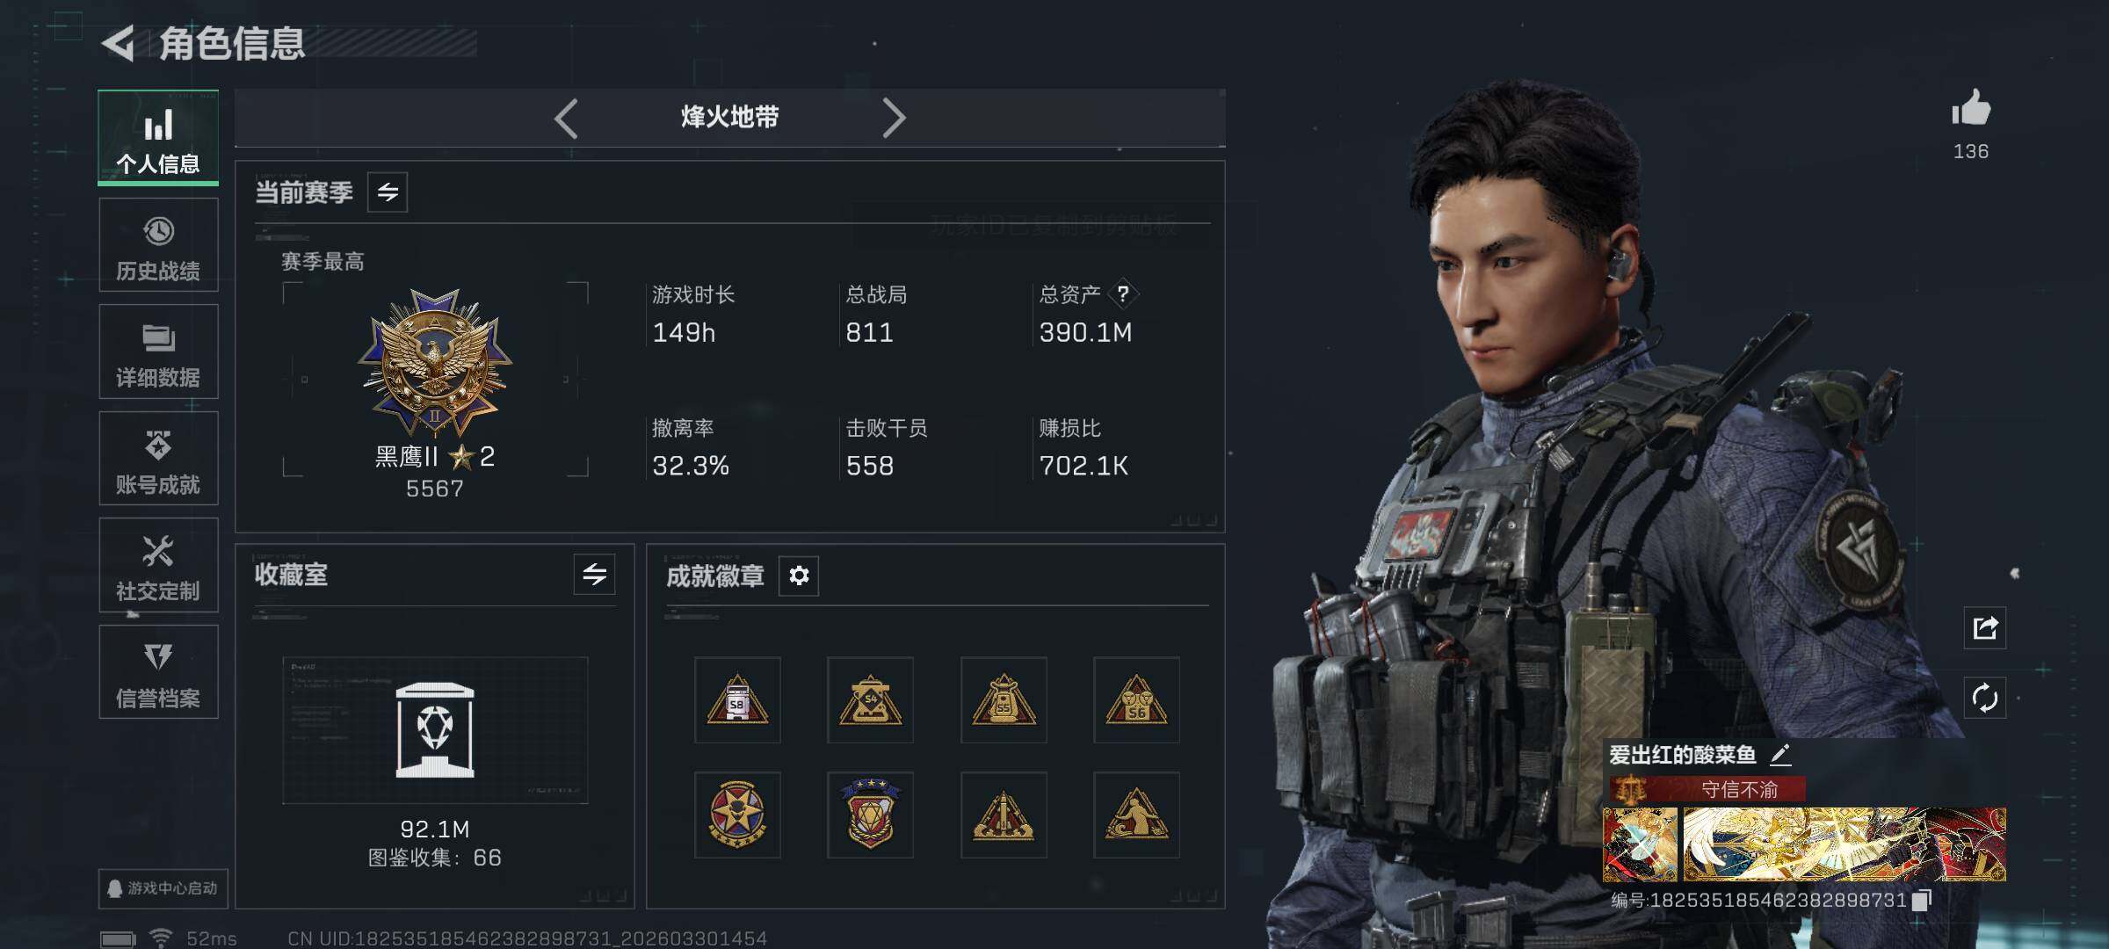Switch to previous mode before 烽火地带
This screenshot has width=2109, height=949.
coord(567,118)
